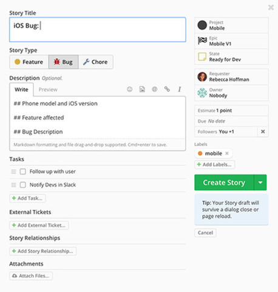This screenshot has width=278, height=292.
Task: Open the State Ready for Dev selector
Action: pyautogui.click(x=231, y=57)
